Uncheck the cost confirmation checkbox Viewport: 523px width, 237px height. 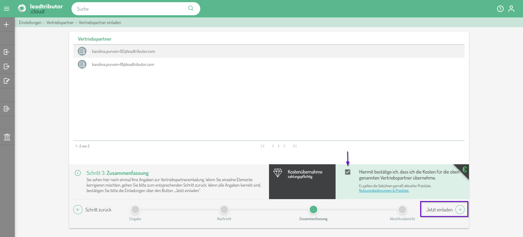[x=348, y=172]
